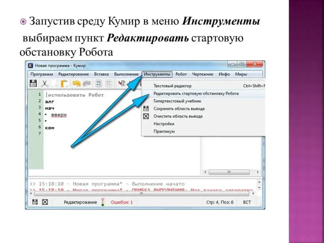Click the traffic light status icon

click(103, 202)
